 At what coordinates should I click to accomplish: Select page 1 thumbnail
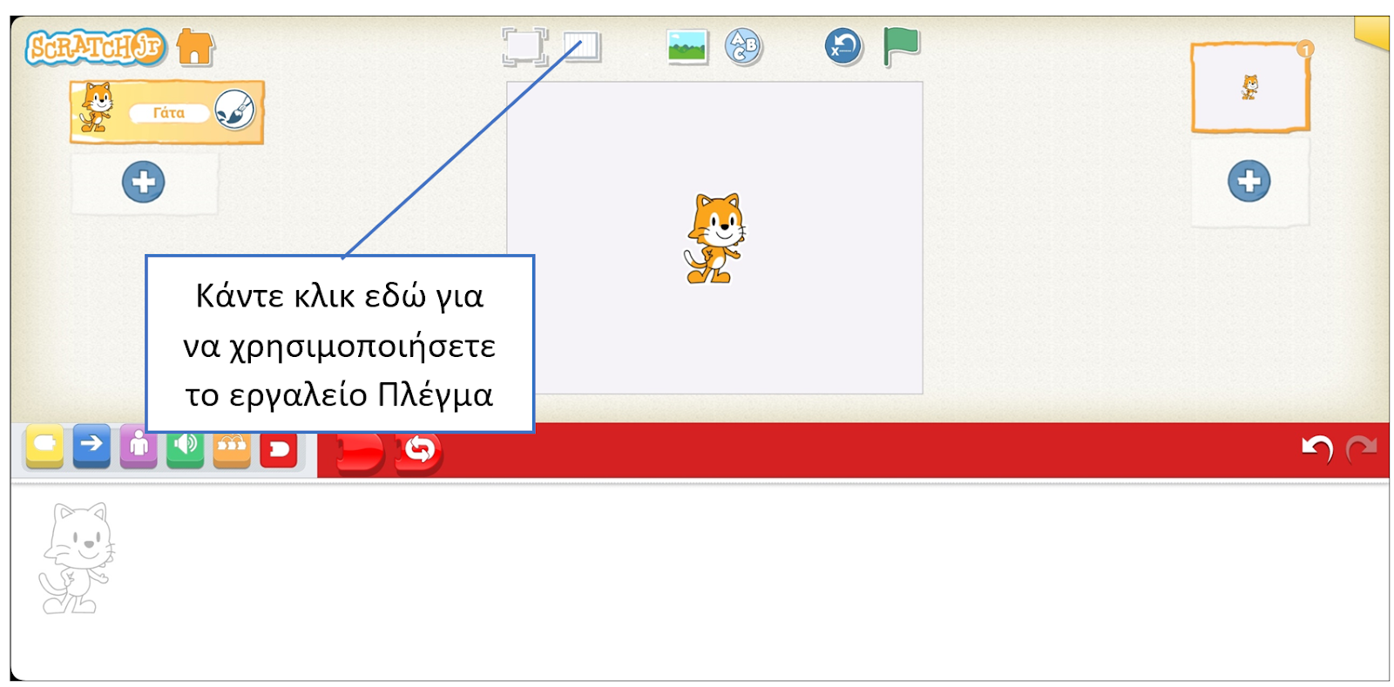(x=1250, y=87)
